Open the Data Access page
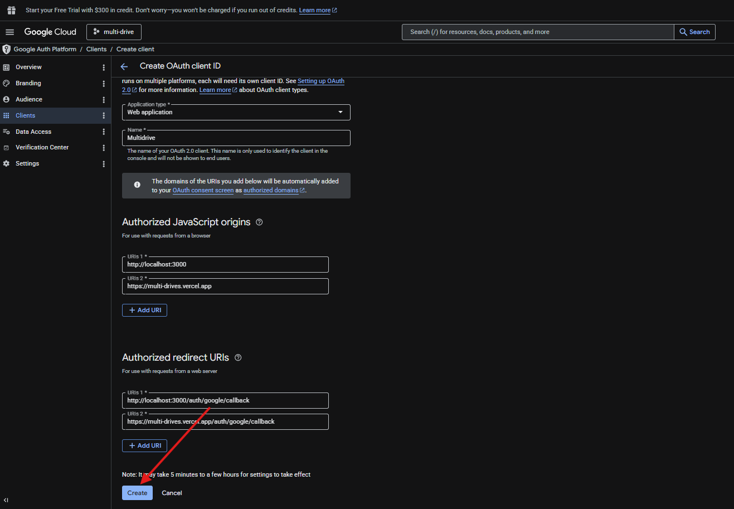This screenshot has height=509, width=734. coord(33,132)
